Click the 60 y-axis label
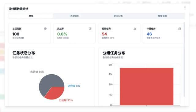The height and width of the screenshot is (112, 196). (x=110, y=65)
